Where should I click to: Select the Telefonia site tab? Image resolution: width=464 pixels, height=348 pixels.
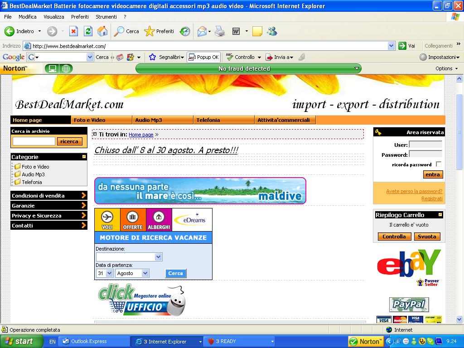224,120
